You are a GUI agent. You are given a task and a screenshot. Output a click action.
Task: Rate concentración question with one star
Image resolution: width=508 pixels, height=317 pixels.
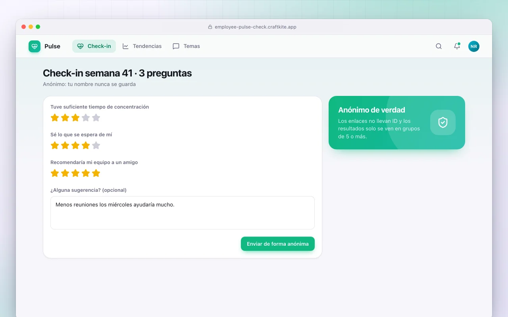pos(55,118)
